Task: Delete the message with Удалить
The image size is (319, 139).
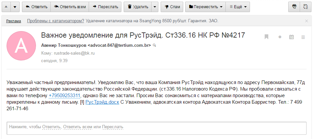Action: point(138,7)
